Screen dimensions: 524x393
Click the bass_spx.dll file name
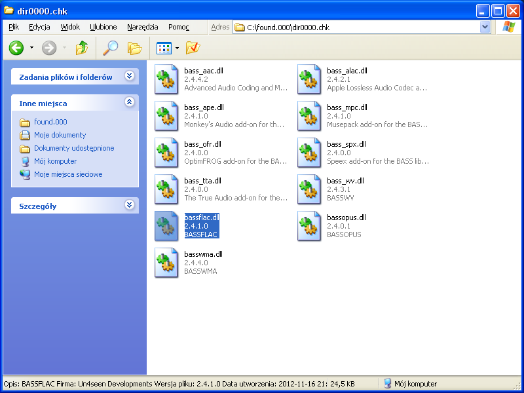346,144
